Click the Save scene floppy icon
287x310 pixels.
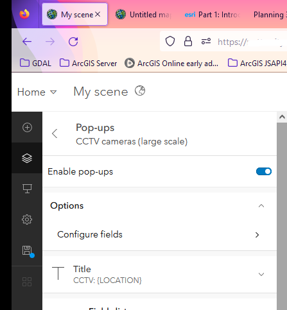[x=28, y=251]
